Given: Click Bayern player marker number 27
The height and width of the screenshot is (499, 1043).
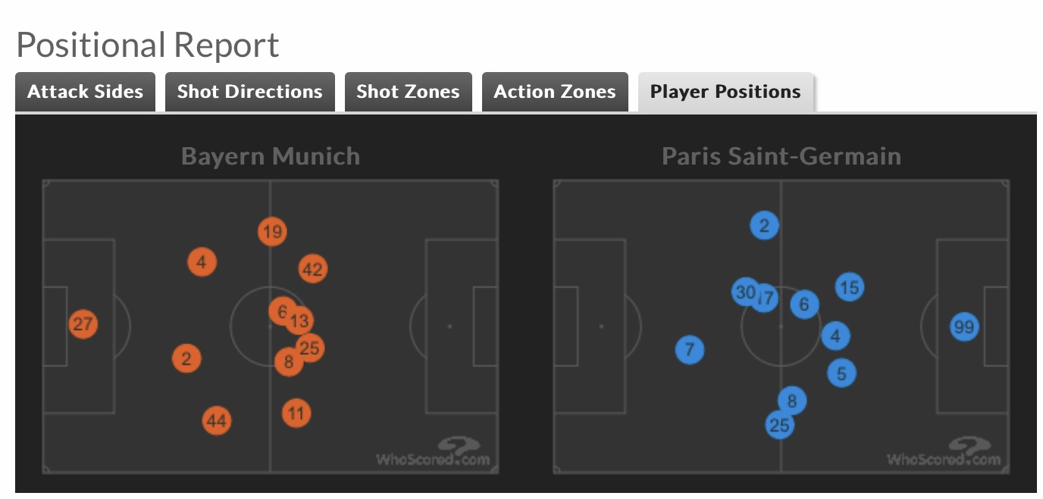Looking at the screenshot, I should pos(83,325).
